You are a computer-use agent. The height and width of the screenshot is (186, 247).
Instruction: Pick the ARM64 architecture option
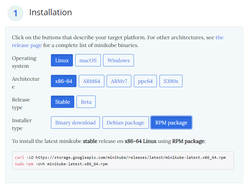91,81
